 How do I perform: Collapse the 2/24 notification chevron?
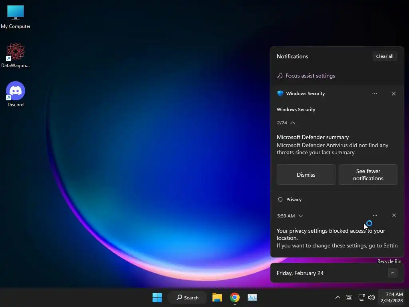293,123
